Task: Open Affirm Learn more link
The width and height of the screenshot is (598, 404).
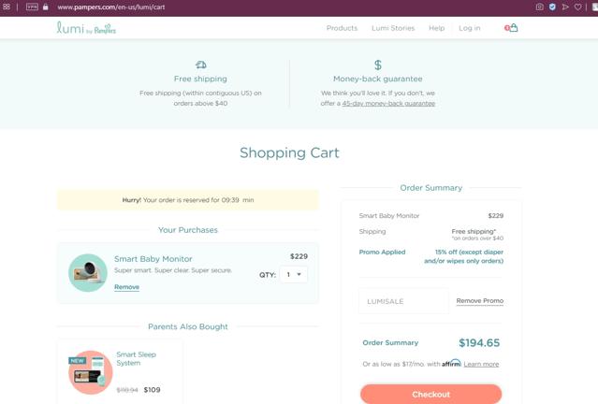Action: coord(481,364)
